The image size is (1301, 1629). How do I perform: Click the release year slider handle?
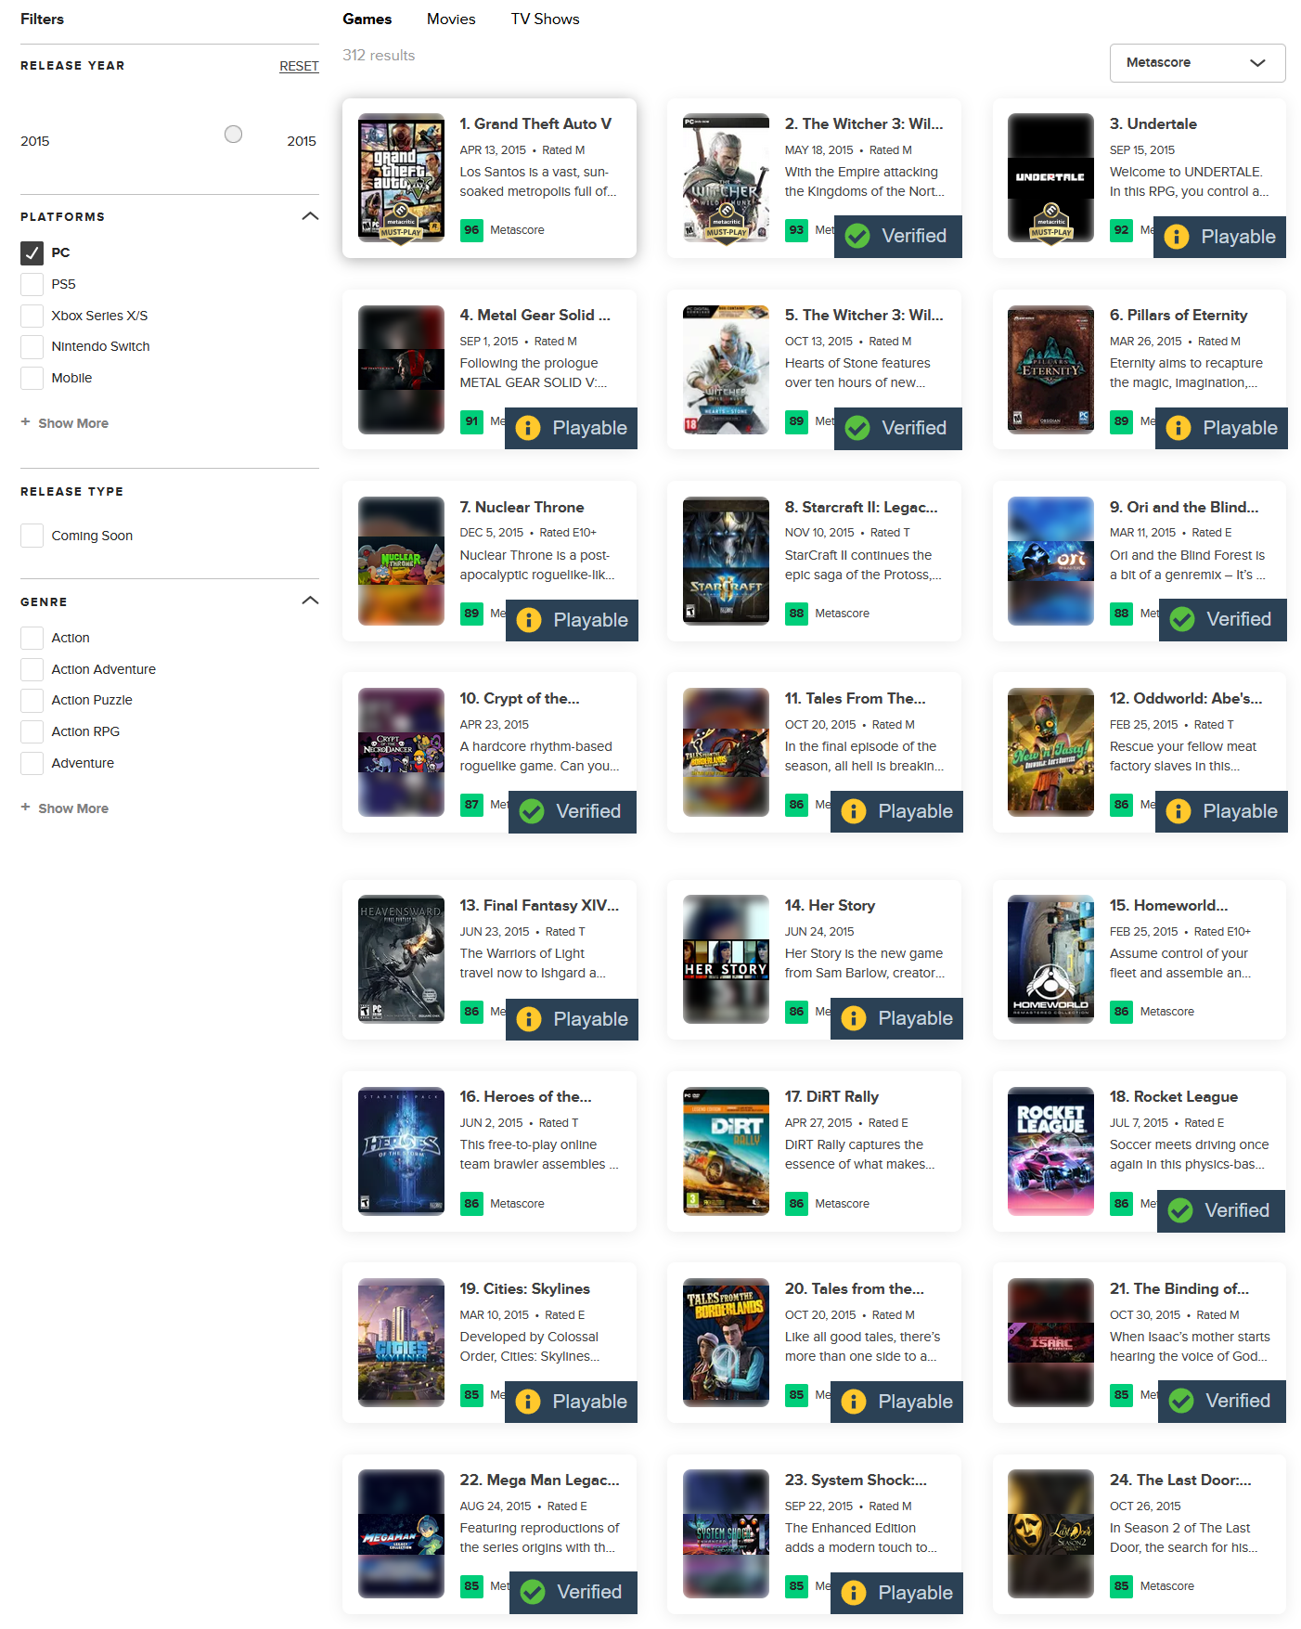point(234,135)
